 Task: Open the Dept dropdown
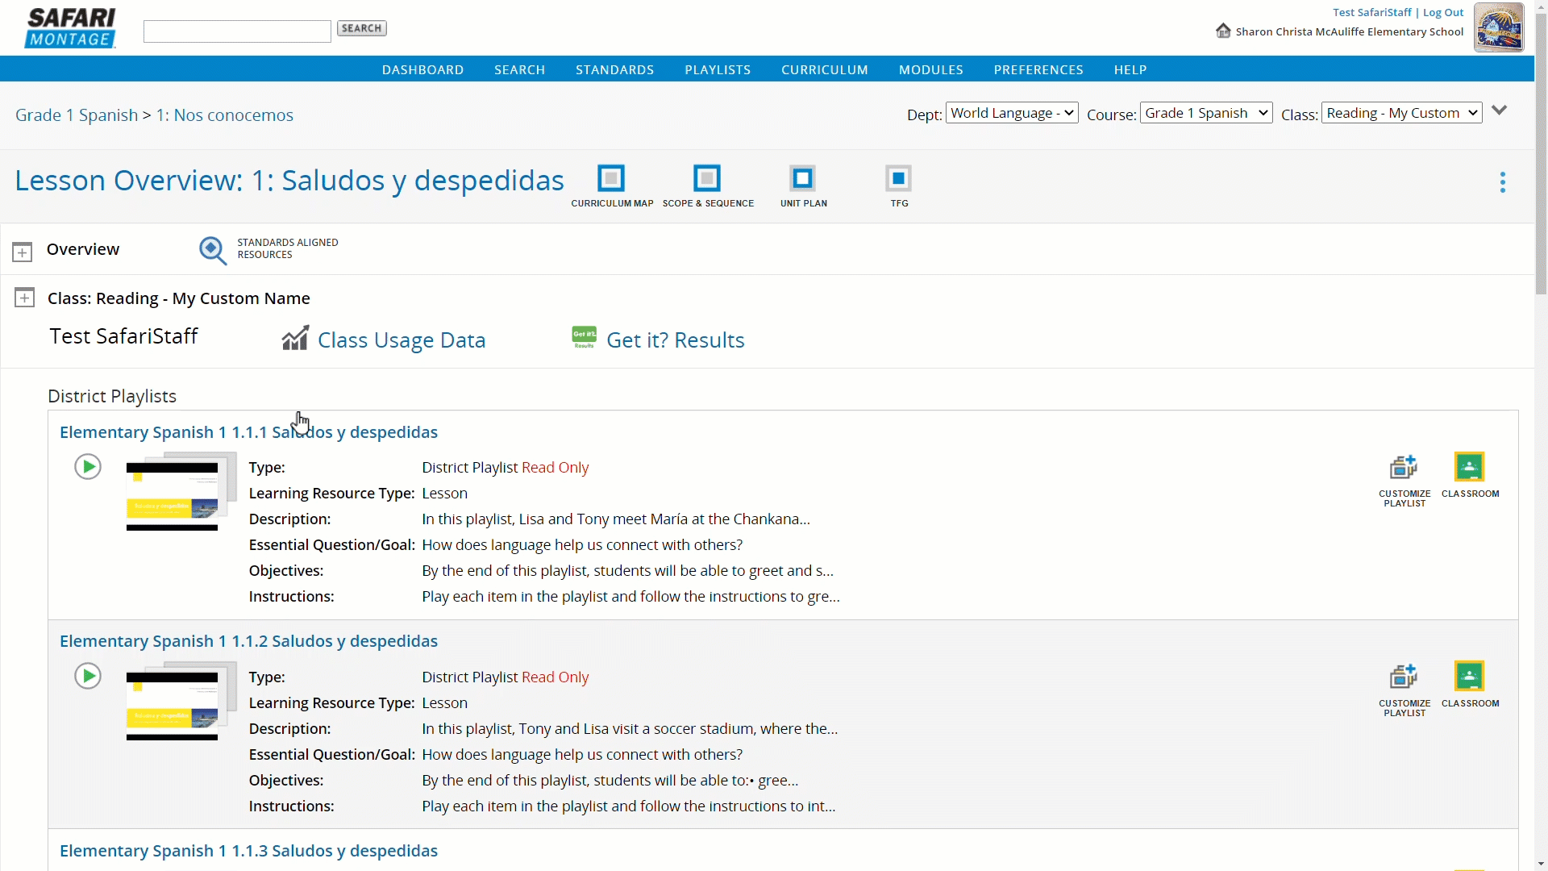tap(1012, 113)
